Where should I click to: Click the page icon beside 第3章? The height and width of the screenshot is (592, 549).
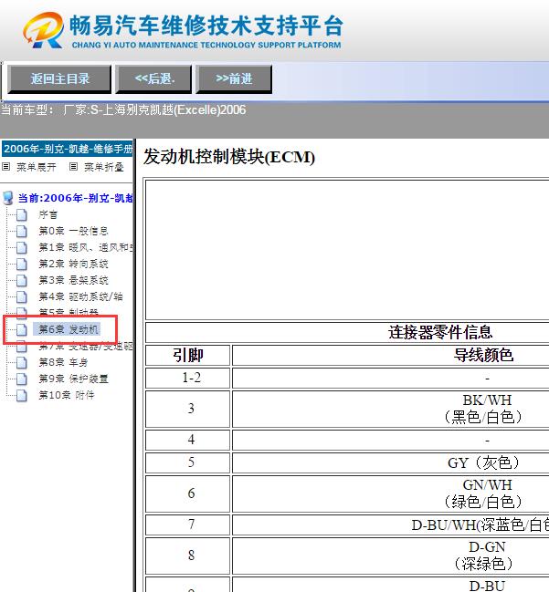pyautogui.click(x=22, y=280)
